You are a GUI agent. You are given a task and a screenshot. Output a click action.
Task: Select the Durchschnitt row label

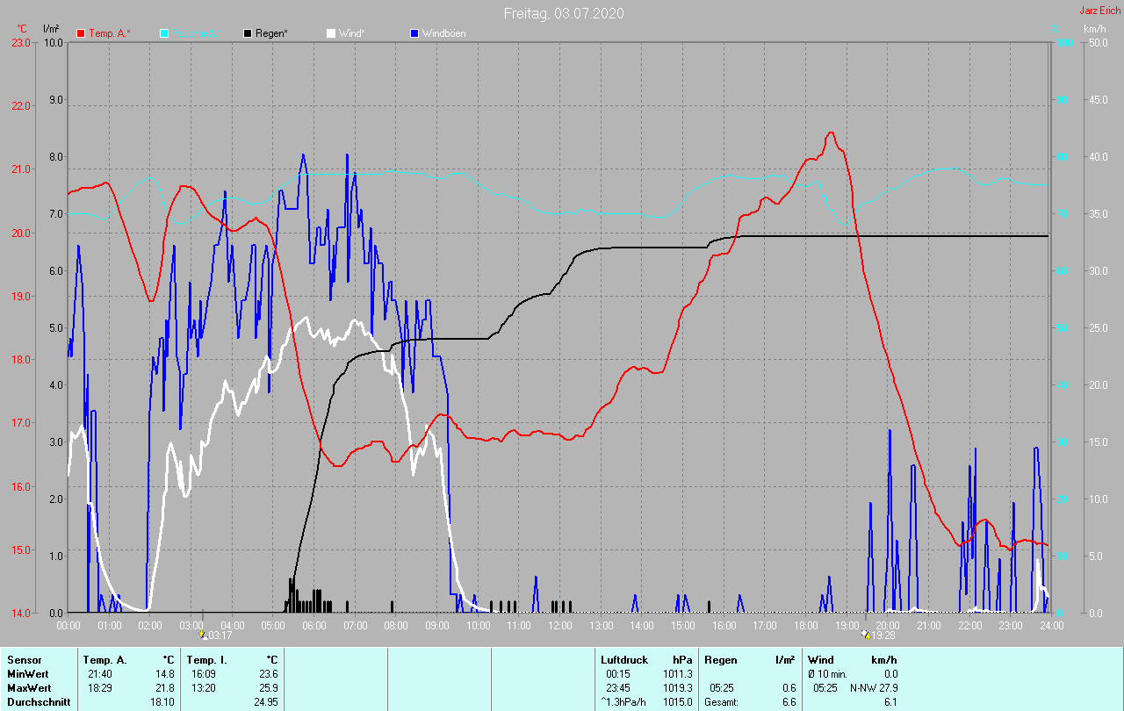coord(37,701)
